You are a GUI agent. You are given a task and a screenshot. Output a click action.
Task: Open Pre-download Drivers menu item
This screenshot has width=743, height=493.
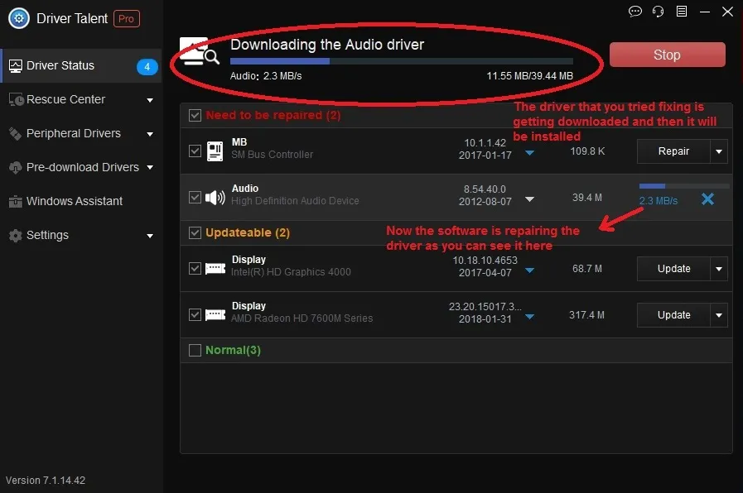coord(80,167)
